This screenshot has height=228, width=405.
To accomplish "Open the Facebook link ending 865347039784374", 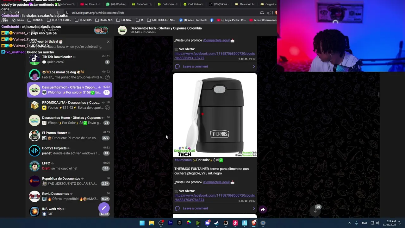I will point(215,198).
